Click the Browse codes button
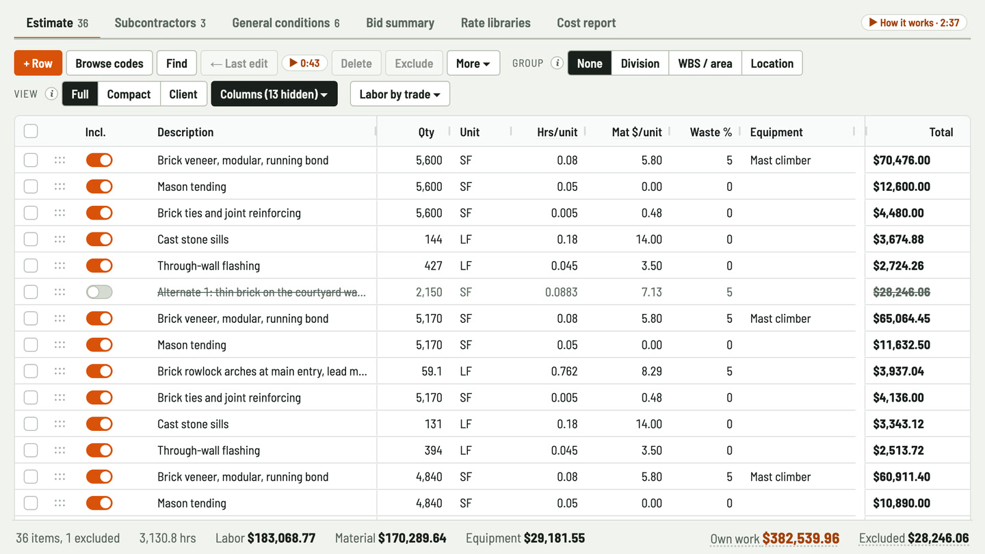 click(x=109, y=63)
